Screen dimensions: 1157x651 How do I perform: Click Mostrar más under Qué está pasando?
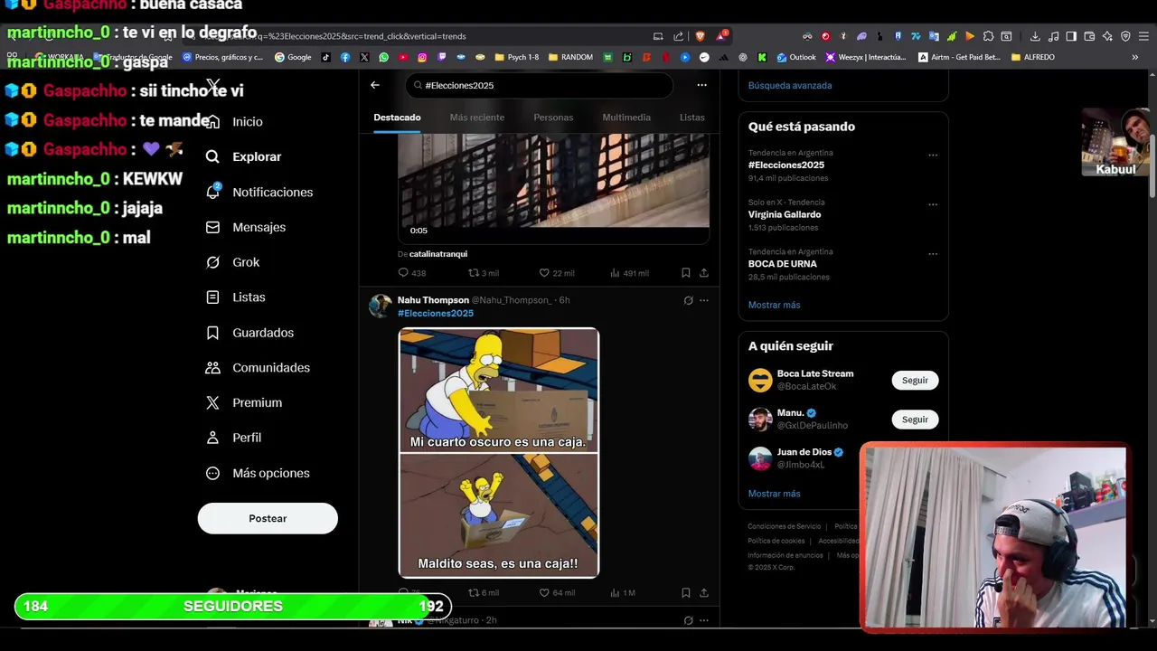tap(774, 305)
